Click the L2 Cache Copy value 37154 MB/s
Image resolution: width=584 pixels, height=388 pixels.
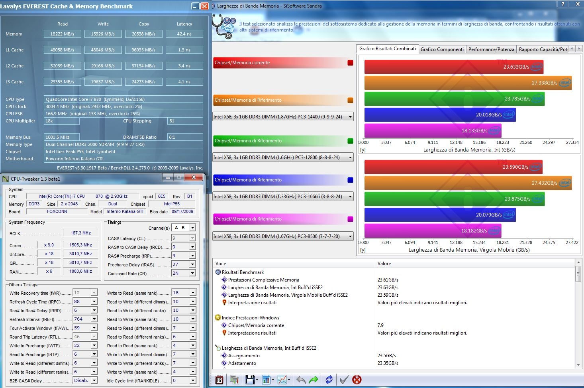pos(144,66)
